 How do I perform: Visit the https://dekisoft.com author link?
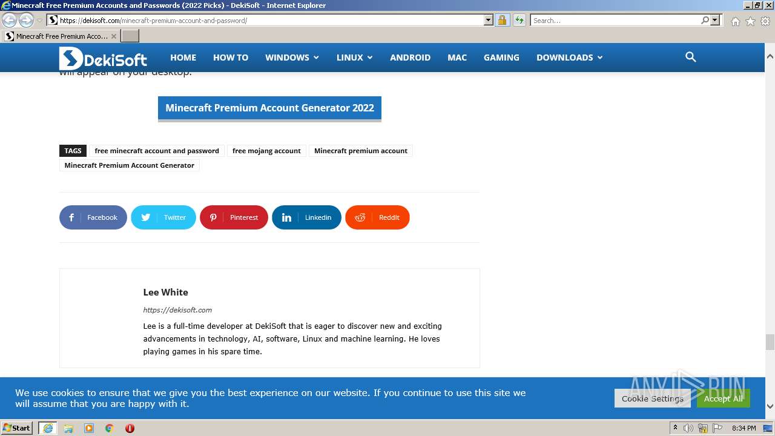[177, 310]
